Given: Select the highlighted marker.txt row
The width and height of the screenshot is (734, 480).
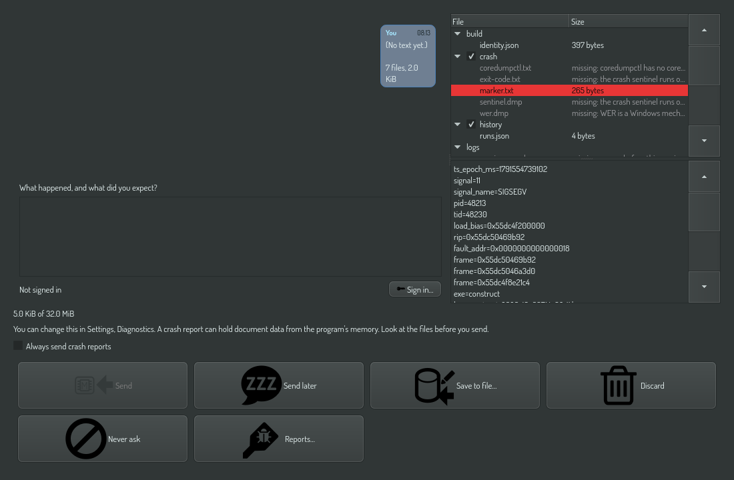Looking at the screenshot, I should point(569,90).
